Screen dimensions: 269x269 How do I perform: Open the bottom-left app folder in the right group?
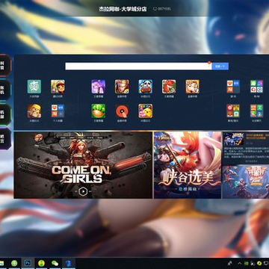[233, 111]
